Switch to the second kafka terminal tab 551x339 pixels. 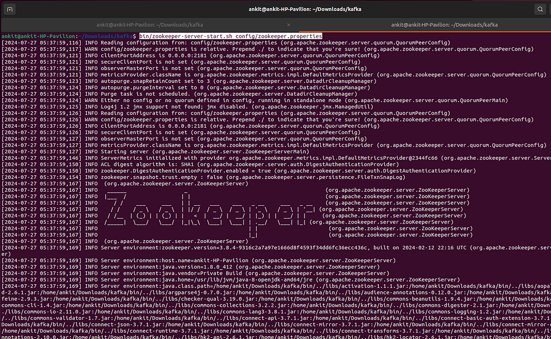[x=444, y=25]
